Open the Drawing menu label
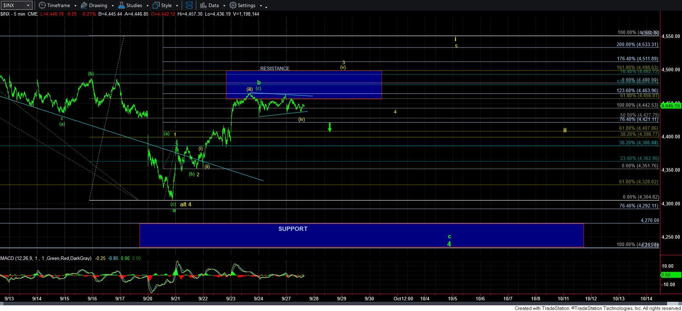682x311 pixels. point(98,5)
